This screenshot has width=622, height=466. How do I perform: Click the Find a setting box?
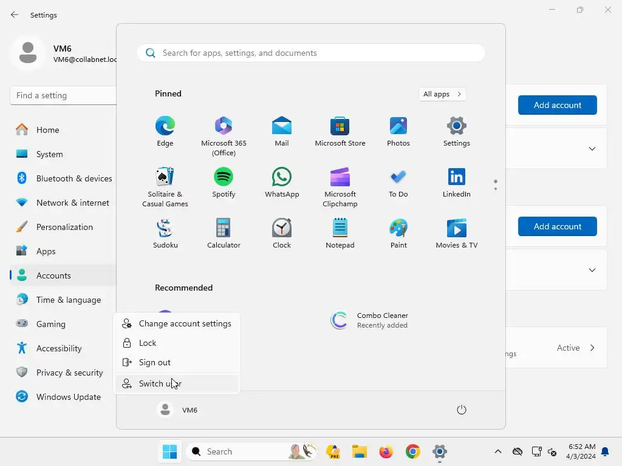(63, 95)
